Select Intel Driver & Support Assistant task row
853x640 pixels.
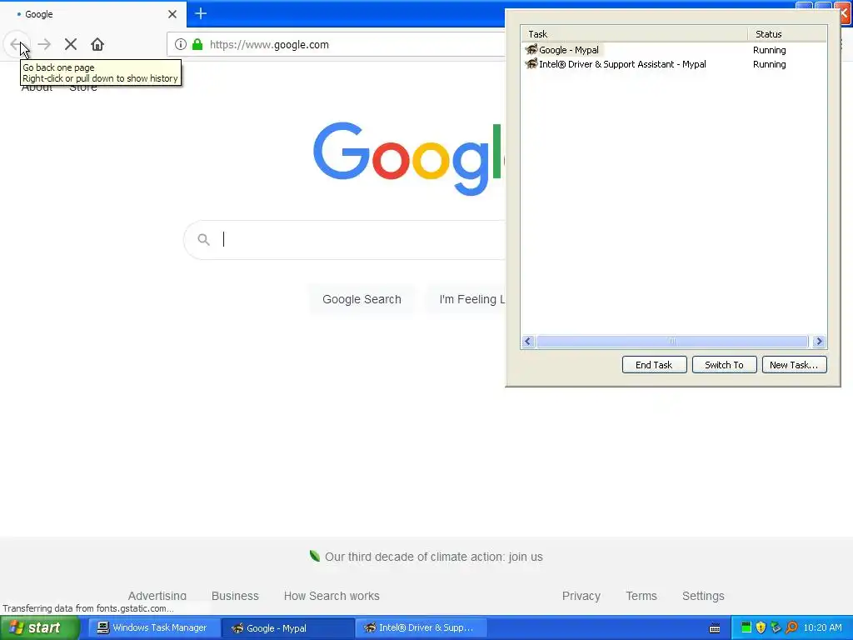coord(673,64)
